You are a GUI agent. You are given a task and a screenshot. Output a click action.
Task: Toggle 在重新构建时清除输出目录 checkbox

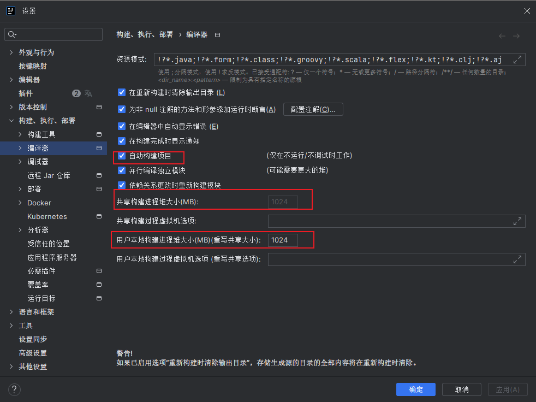pyautogui.click(x=122, y=92)
